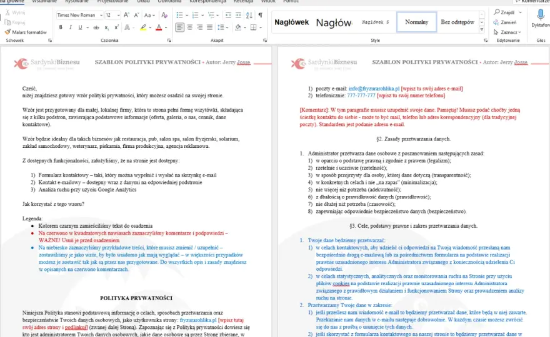The height and width of the screenshot is (337, 550).
Task: Open the font size 12 dropdown
Action: pyautogui.click(x=119, y=15)
